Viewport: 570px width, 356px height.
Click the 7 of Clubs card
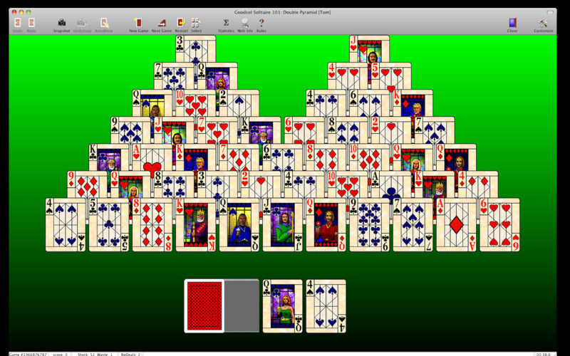(174, 76)
